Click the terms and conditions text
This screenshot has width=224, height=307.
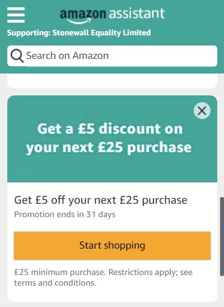click(55, 283)
